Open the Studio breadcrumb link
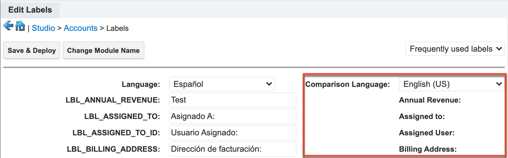Viewport: 508px width, 158px height. (x=43, y=28)
